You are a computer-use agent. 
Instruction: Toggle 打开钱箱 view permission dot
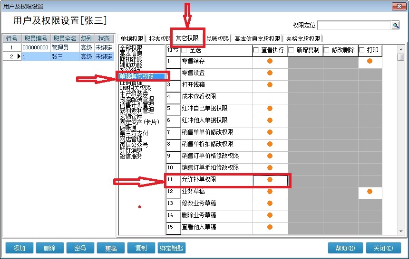tap(270, 85)
